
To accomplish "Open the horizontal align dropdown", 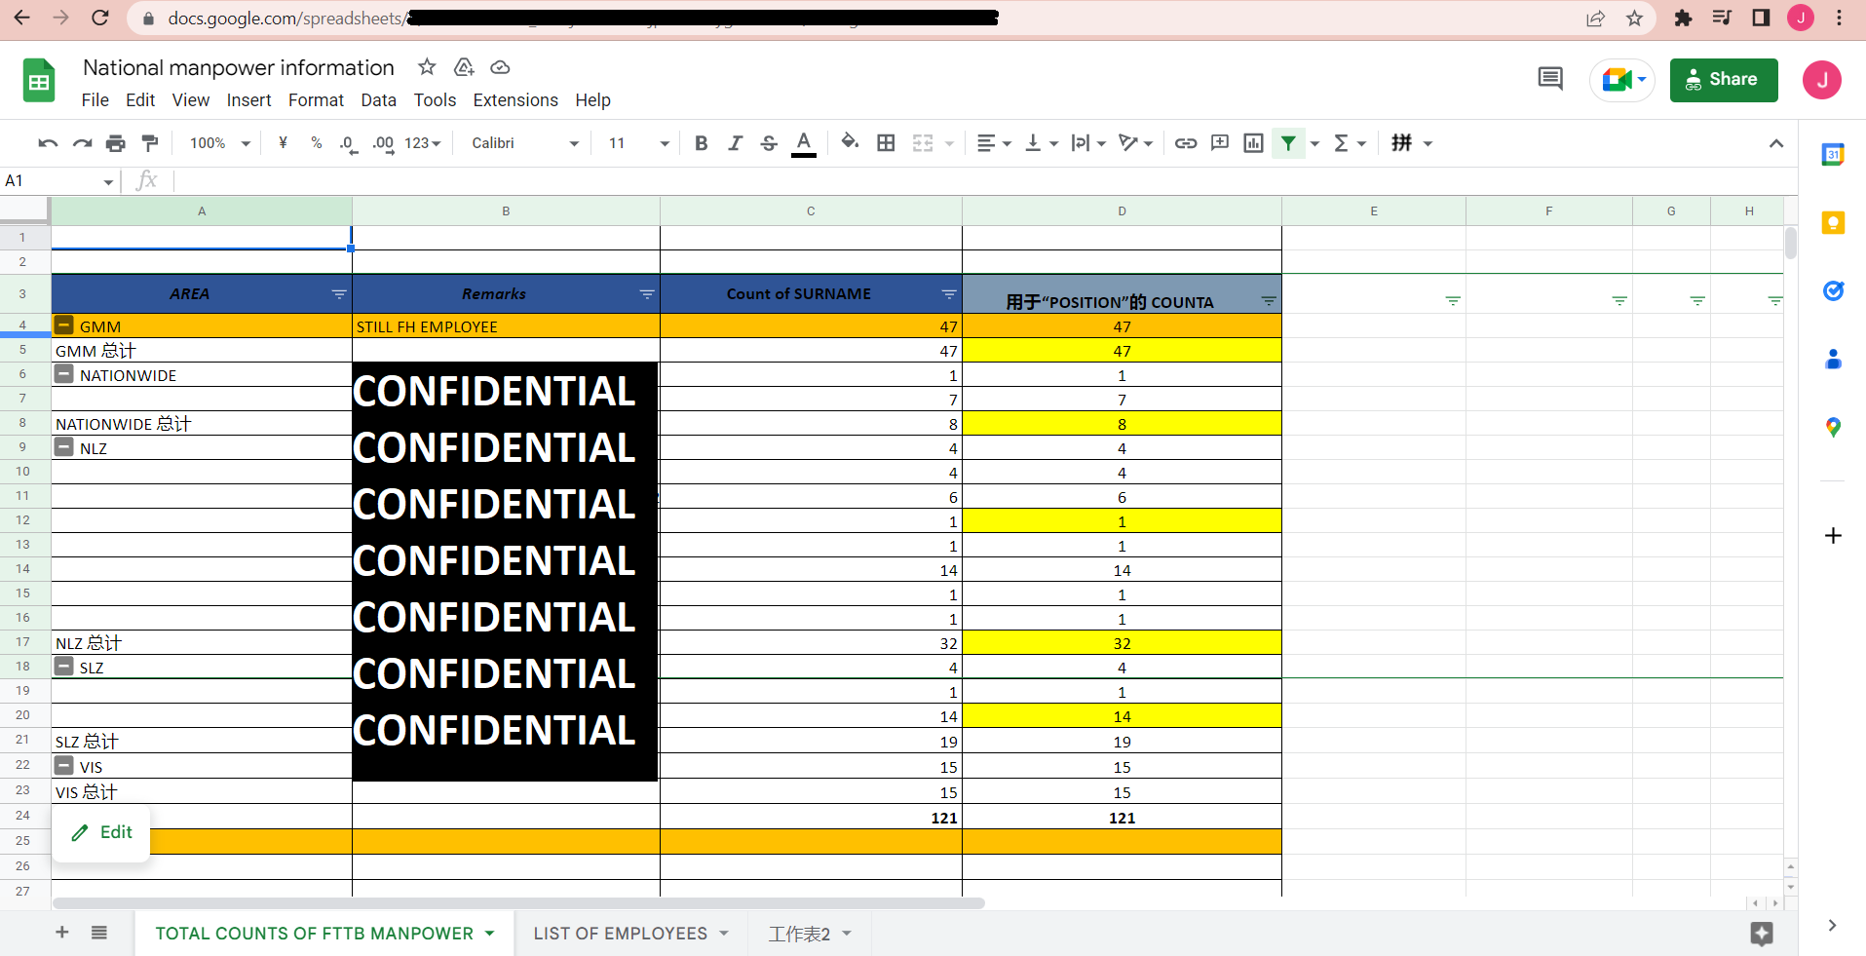I will (x=994, y=143).
